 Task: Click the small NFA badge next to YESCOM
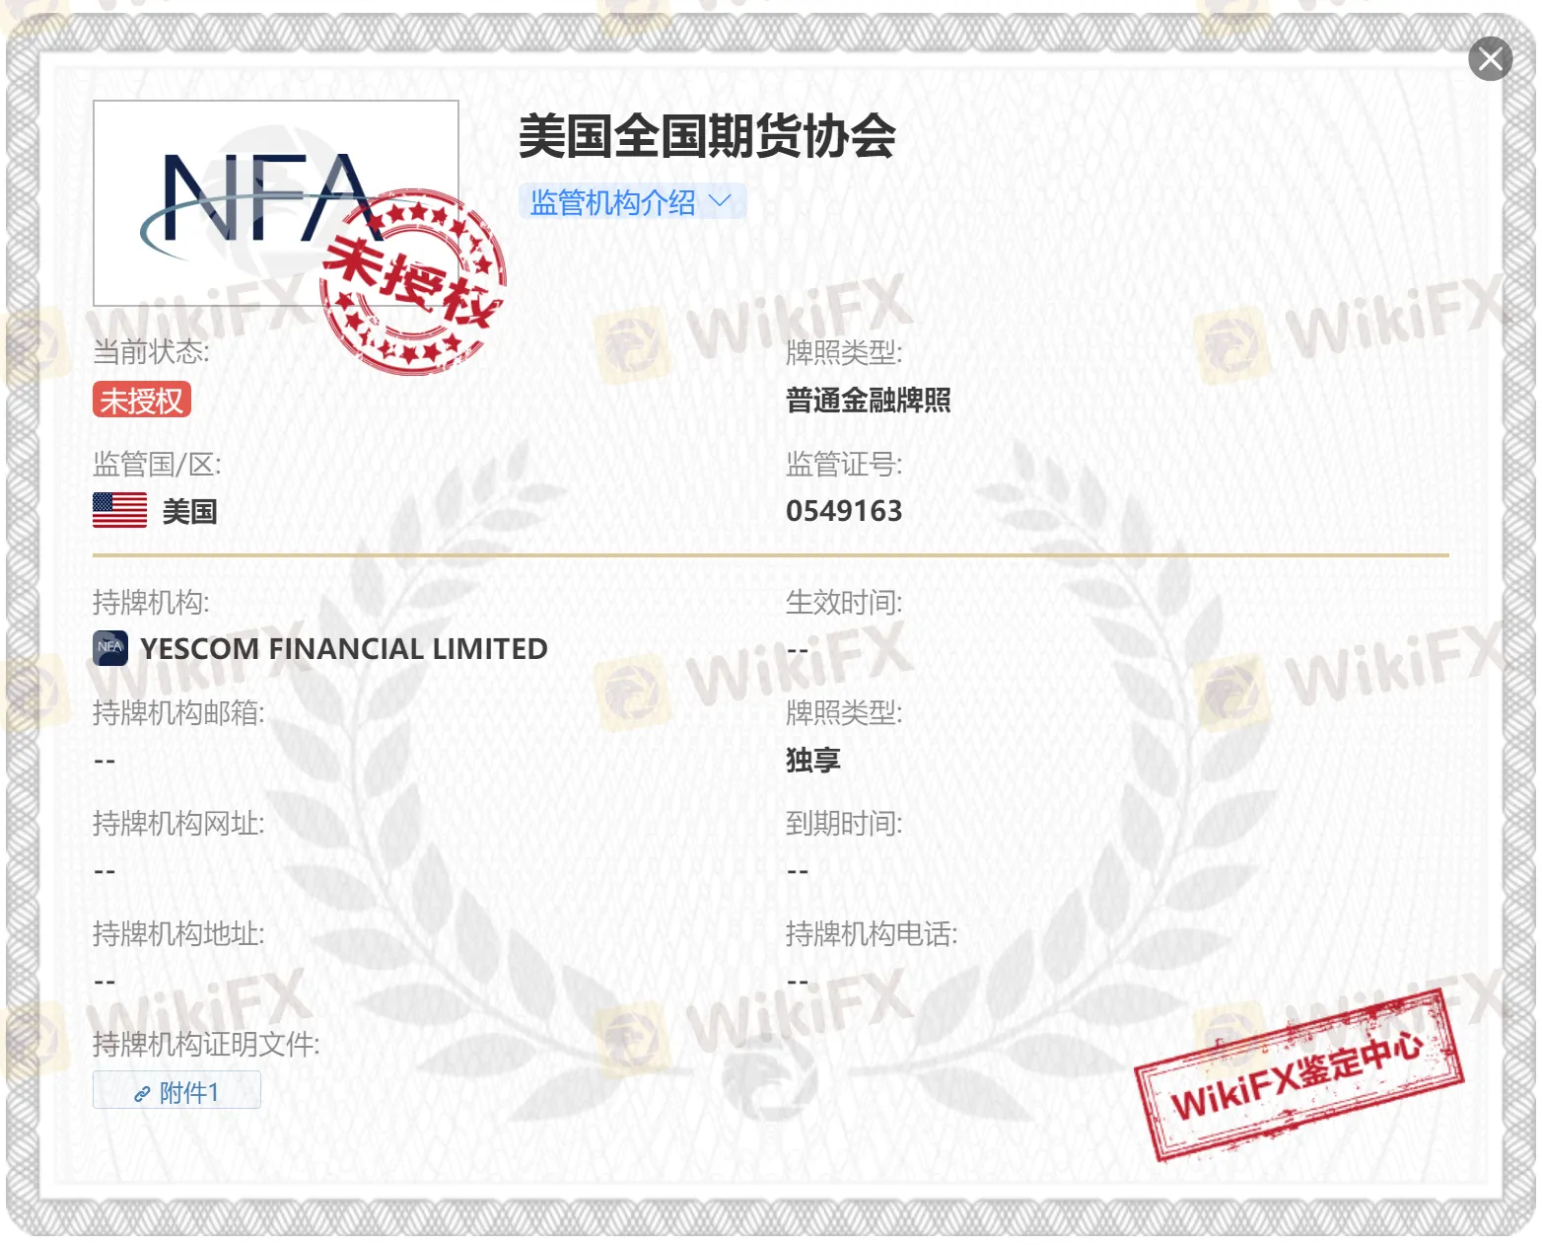108,648
